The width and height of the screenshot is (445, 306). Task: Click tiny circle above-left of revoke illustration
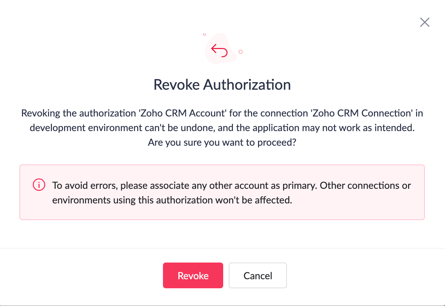click(x=204, y=34)
